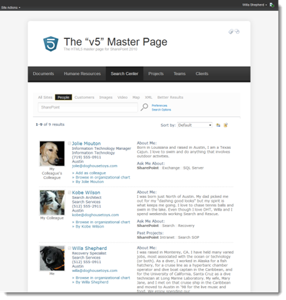The width and height of the screenshot is (286, 300).
Task: Click the Information Technology Manager title
Action: [101, 148]
